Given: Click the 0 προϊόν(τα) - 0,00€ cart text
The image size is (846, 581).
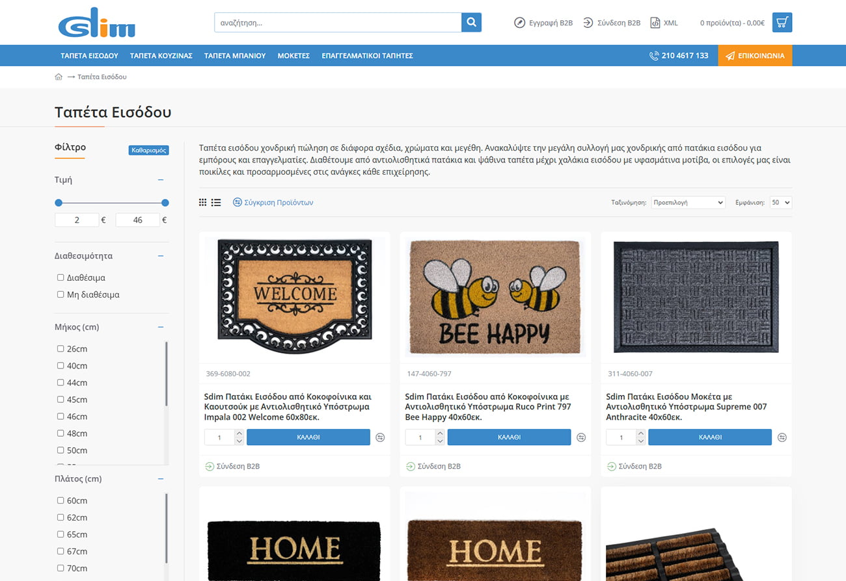Looking at the screenshot, I should tap(732, 23).
